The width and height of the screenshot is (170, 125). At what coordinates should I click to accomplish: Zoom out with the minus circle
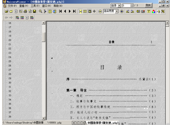100,11
